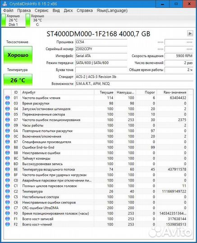Click the 26 °C temperature button
Image resolution: width=197 pixels, height=243 pixels.
click(18, 80)
